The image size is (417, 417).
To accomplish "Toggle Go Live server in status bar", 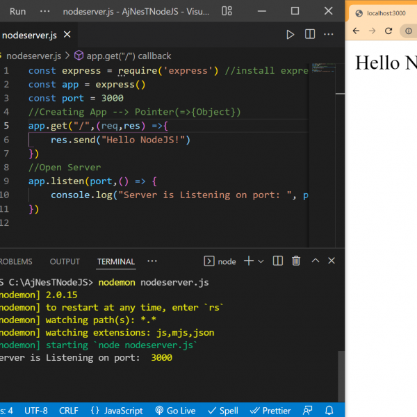I will point(175,410).
